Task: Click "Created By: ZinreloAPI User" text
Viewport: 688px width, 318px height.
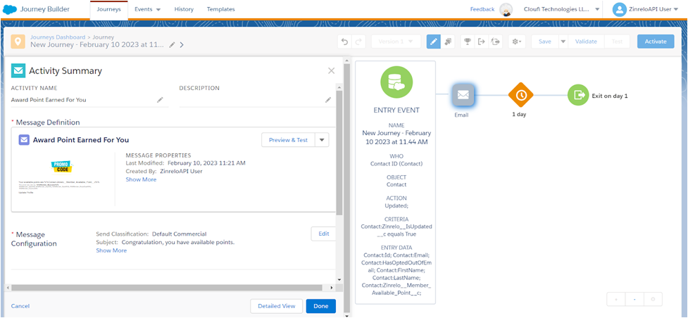Action: [164, 171]
